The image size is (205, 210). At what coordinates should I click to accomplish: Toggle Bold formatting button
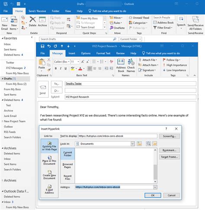pos(56,69)
